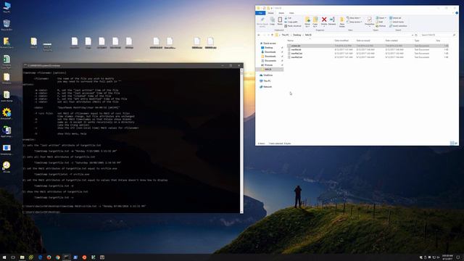This screenshot has height=261, width=464.
Task: Switch to large icons view in status bar
Action: point(456,144)
